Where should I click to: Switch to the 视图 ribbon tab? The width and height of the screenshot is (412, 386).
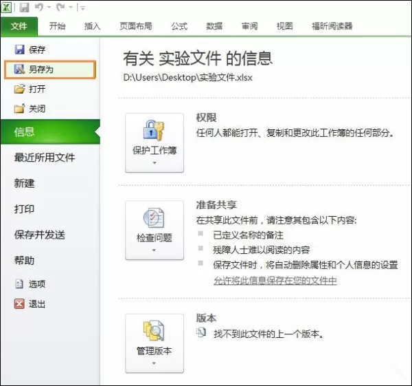pos(284,26)
